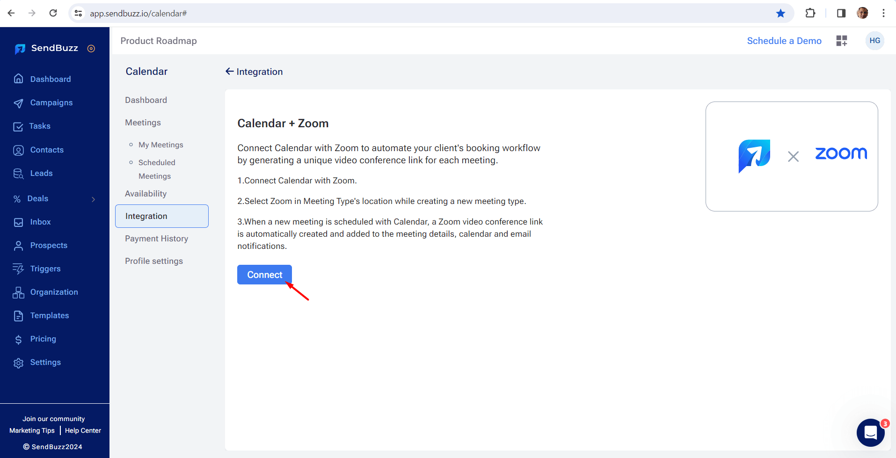The height and width of the screenshot is (458, 896).
Task: Open Payment History
Action: (x=156, y=239)
